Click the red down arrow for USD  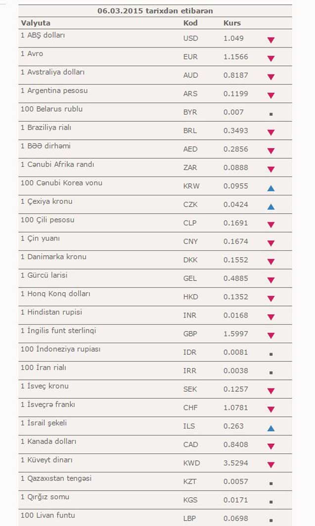tap(271, 40)
